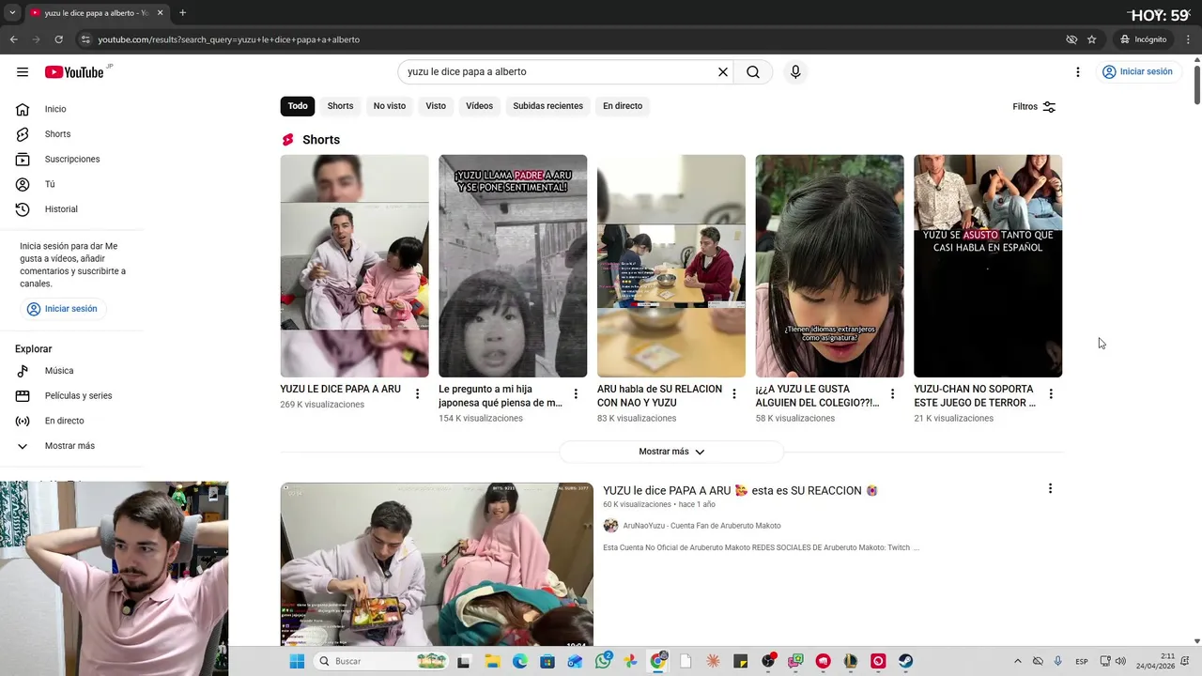1202x676 pixels.
Task: Go back in Chrome
Action: (13, 39)
